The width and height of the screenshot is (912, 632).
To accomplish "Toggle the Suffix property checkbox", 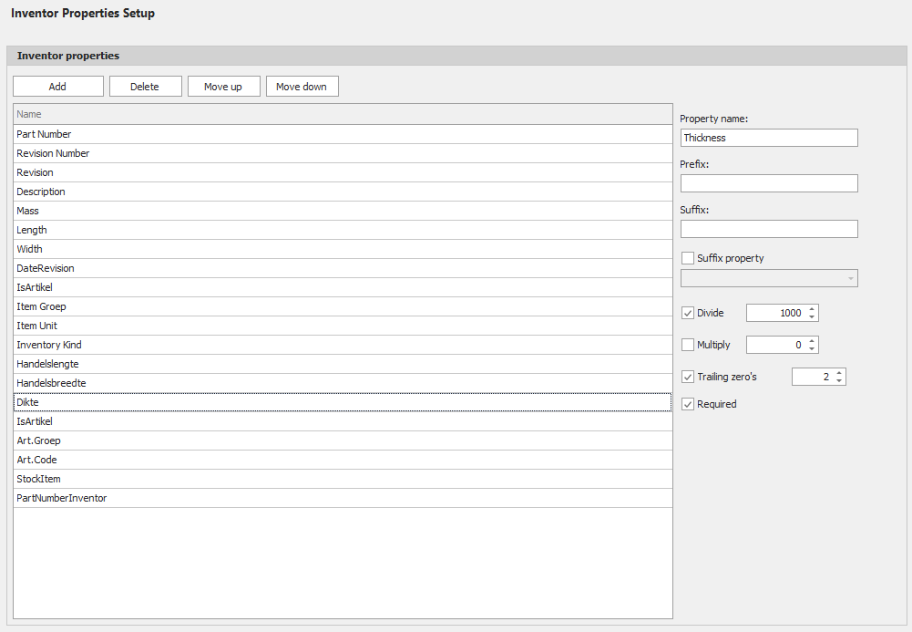I will pyautogui.click(x=688, y=257).
